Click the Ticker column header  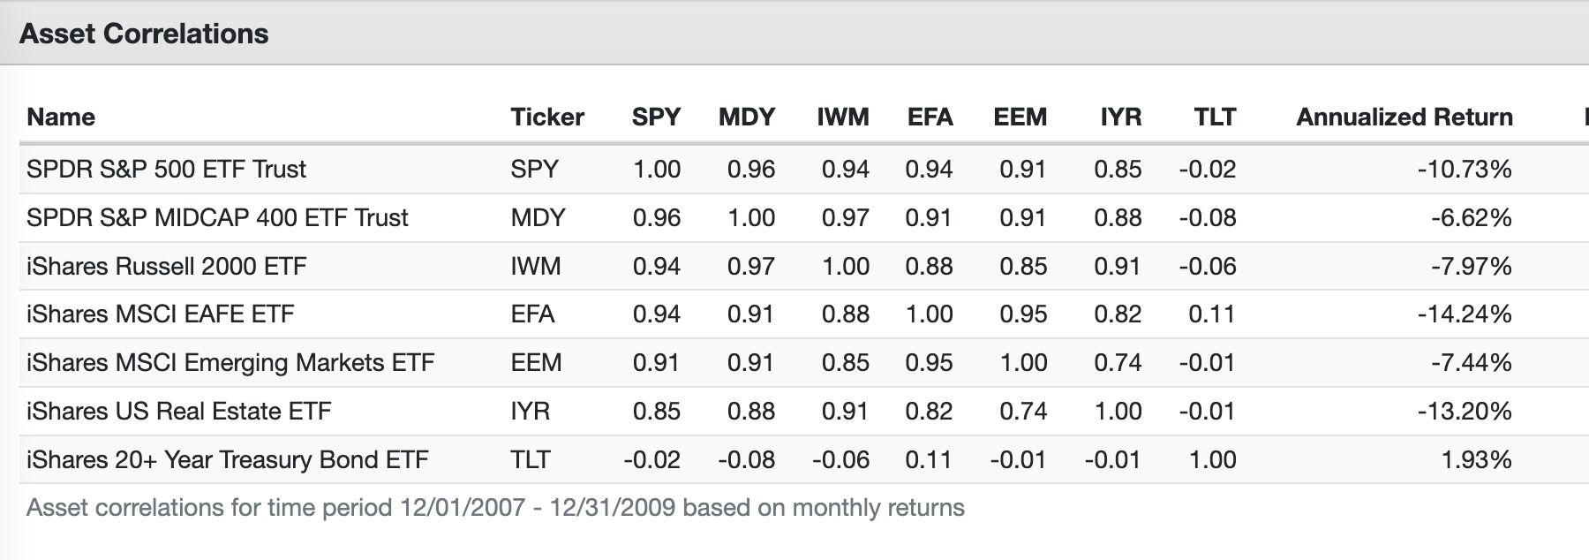coord(547,117)
